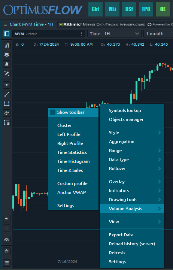This screenshot has height=270, width=173.
Task: Choose Reload history (server)
Action: (x=132, y=244)
